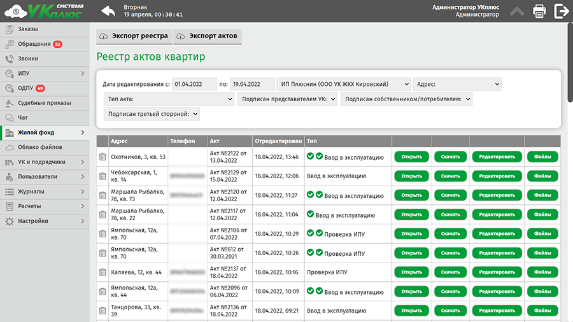Click the end date field 19.04.2022

coord(253,85)
